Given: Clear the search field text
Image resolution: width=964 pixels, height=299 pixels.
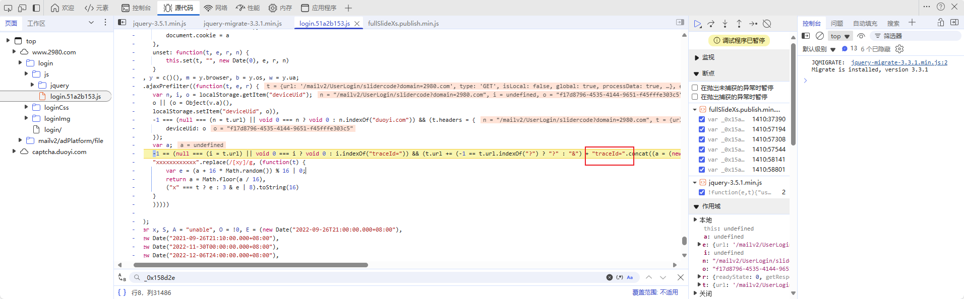Looking at the screenshot, I should (x=610, y=277).
